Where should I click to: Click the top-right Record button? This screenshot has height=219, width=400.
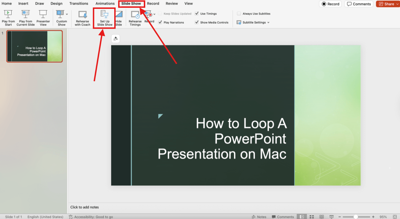[x=330, y=4]
